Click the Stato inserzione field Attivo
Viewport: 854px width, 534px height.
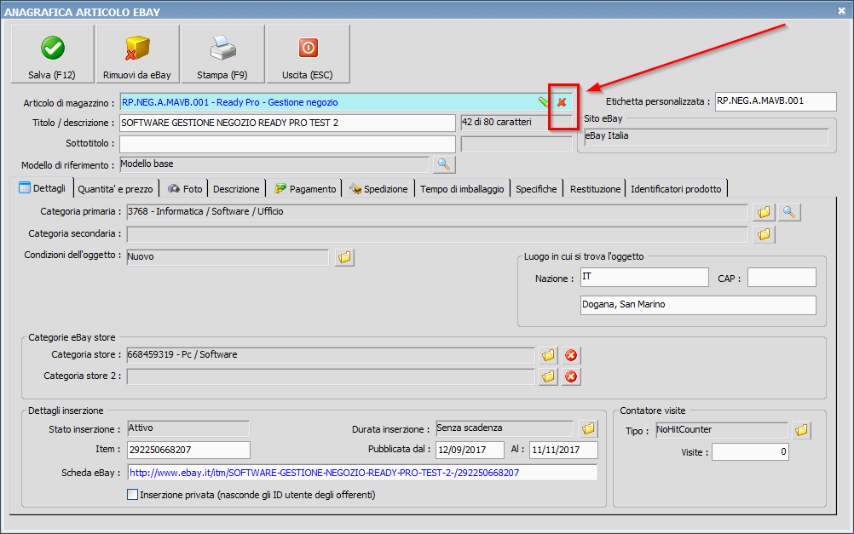pyautogui.click(x=188, y=429)
